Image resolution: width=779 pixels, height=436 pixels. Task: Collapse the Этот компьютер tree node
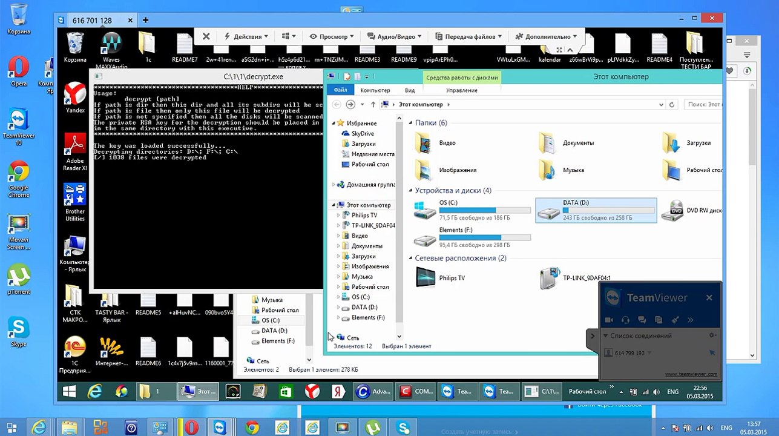tap(334, 205)
